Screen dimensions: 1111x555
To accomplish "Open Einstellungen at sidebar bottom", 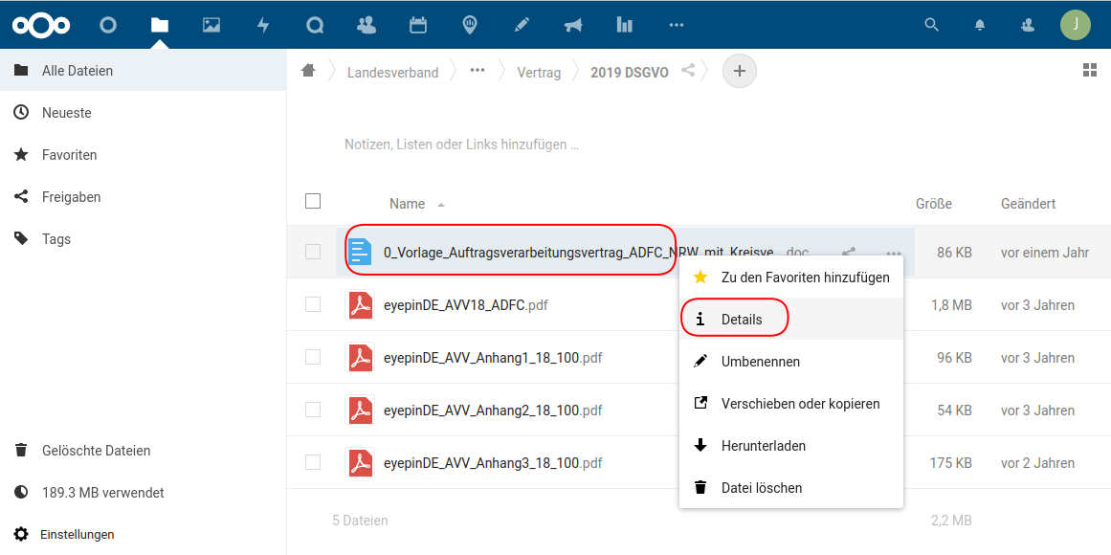I will pos(77,535).
